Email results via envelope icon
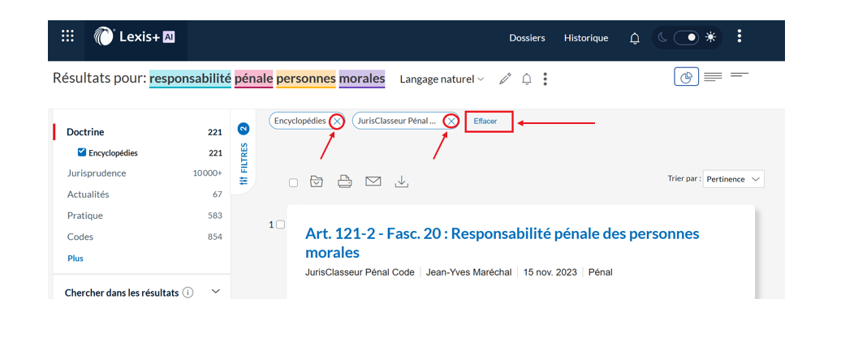The width and height of the screenshot is (841, 346). click(373, 182)
